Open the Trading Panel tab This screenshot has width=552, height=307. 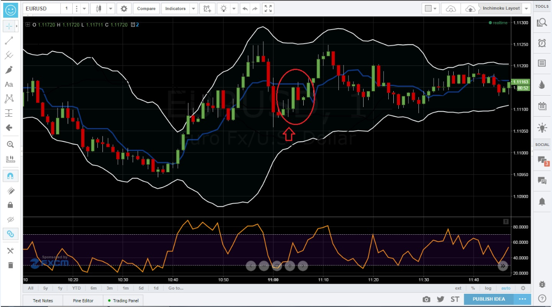123,301
